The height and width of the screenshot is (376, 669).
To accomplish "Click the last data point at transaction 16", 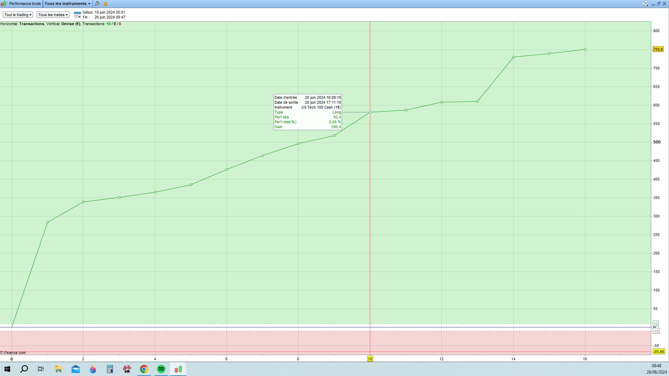I will tap(585, 50).
